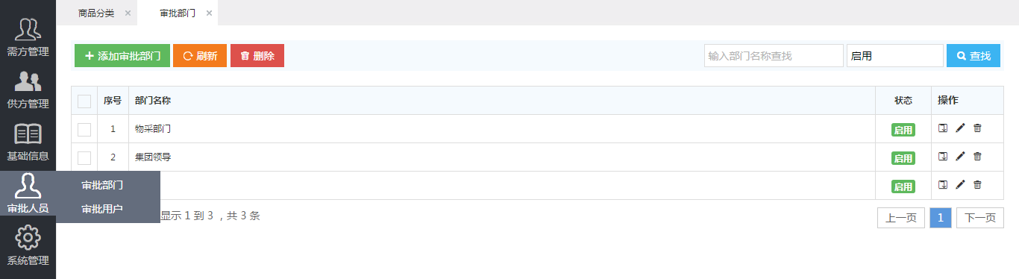Close the 审批部门 tab
This screenshot has width=1019, height=279.
click(x=209, y=13)
